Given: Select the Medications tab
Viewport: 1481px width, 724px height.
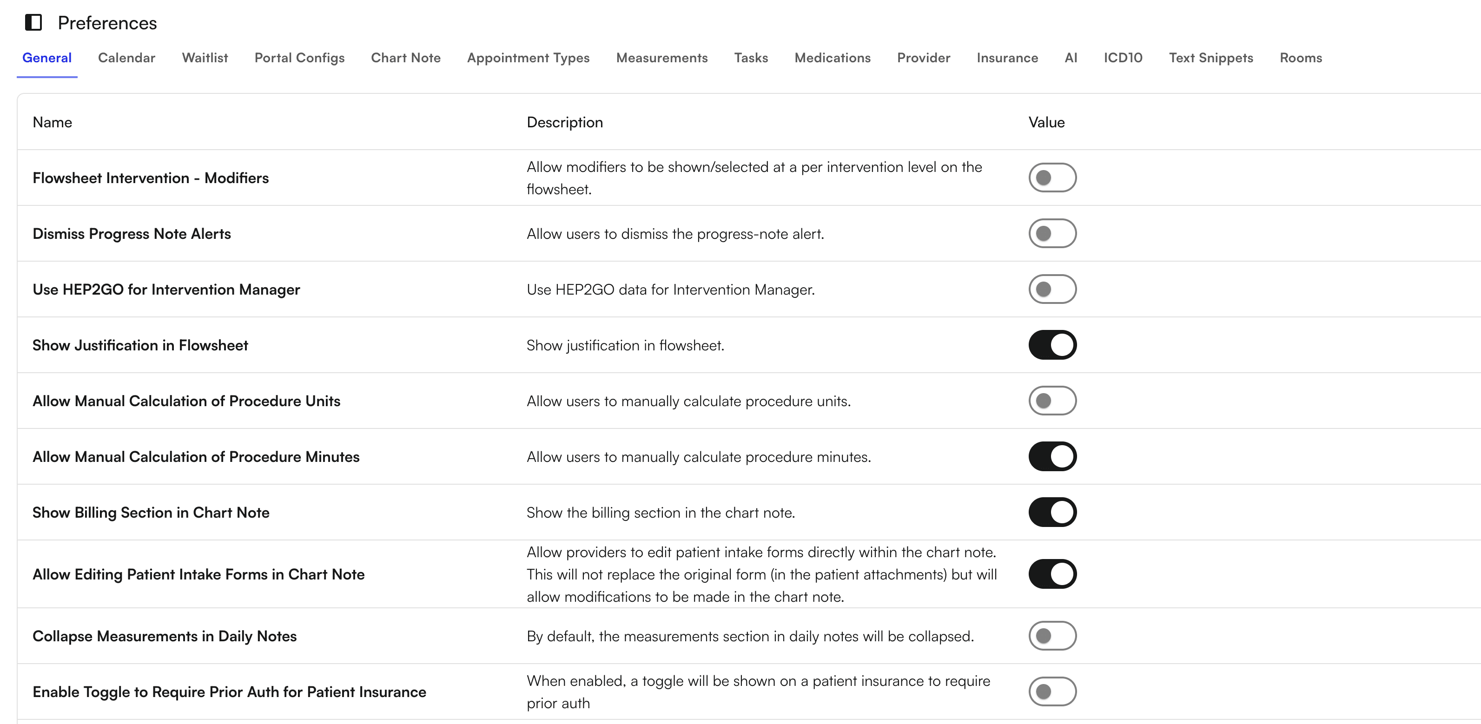Looking at the screenshot, I should pos(833,58).
